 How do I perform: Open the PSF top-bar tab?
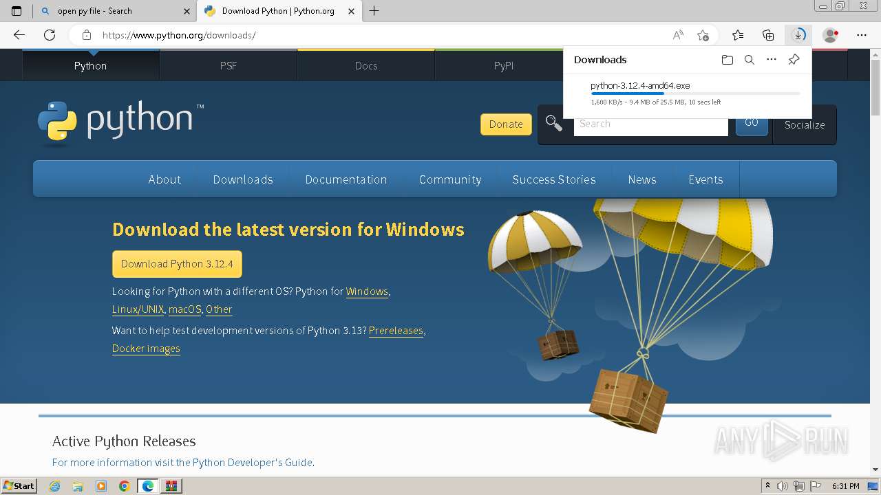[229, 66]
